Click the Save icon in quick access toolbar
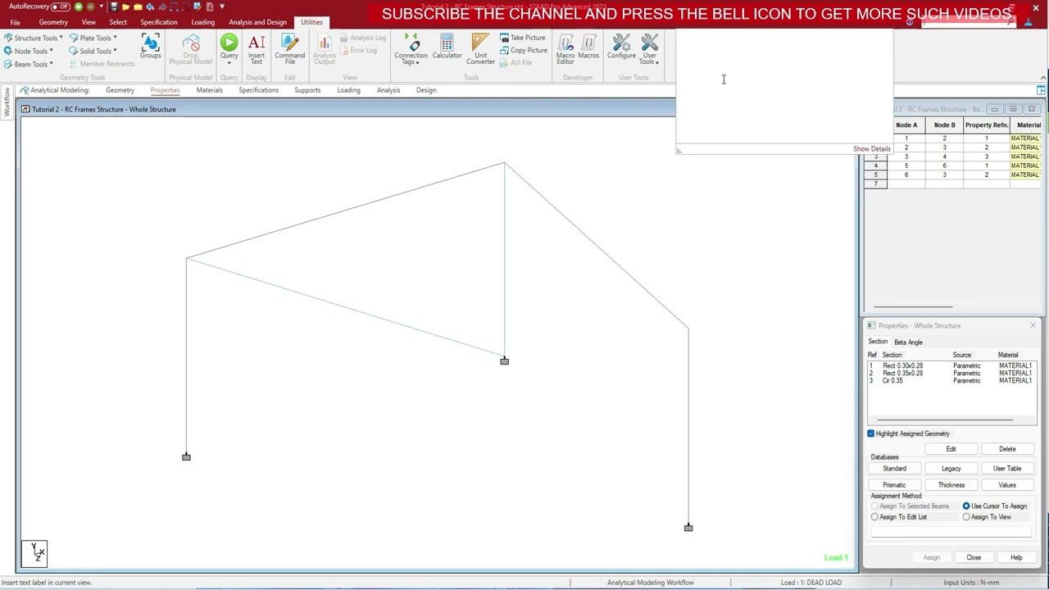 coord(114,7)
